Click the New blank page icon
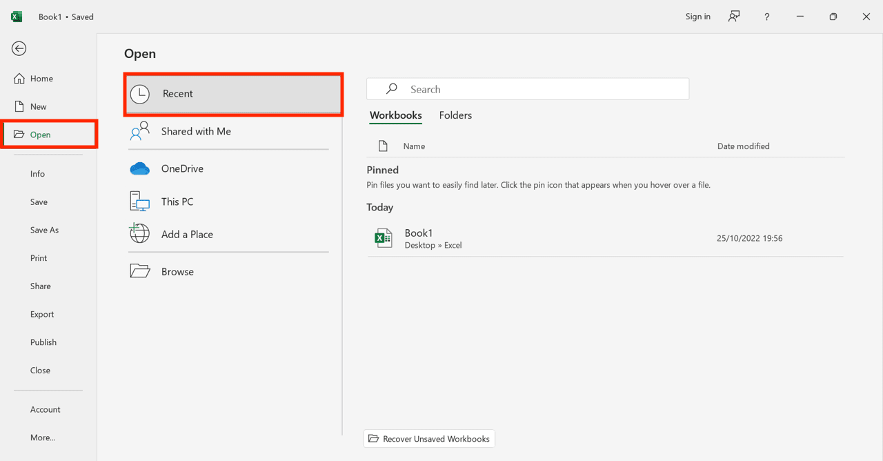883x461 pixels. click(x=19, y=106)
